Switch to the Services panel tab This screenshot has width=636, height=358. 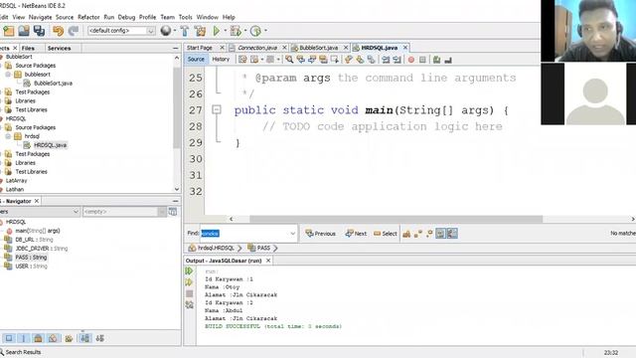pyautogui.click(x=60, y=48)
